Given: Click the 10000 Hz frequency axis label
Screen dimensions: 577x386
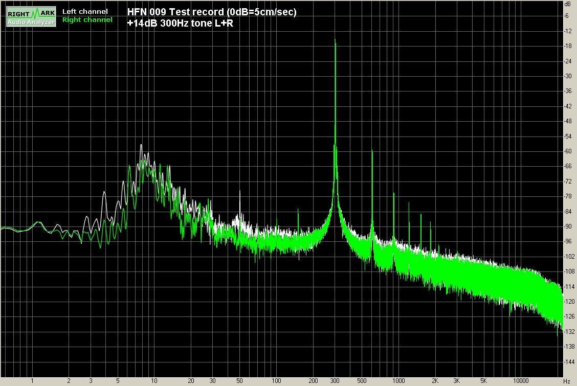Looking at the screenshot, I should [x=521, y=381].
